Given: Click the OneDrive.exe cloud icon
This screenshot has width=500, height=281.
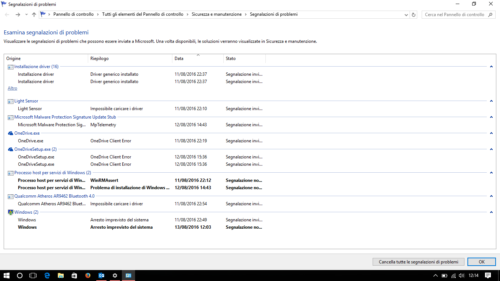Looking at the screenshot, I should [10, 134].
